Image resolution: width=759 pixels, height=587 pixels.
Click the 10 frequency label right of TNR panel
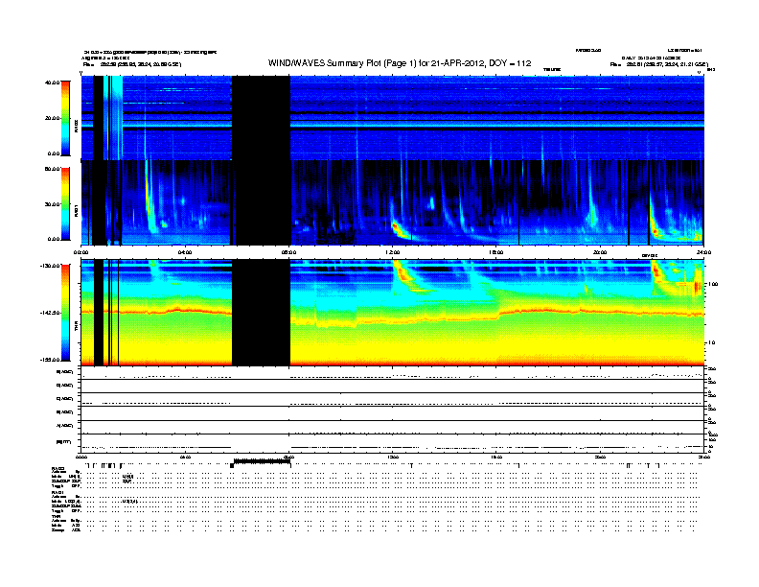click(711, 342)
